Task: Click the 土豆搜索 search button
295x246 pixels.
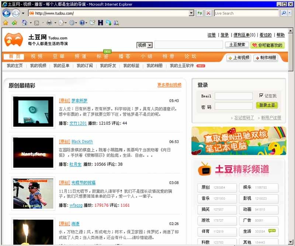Action: tap(237, 45)
